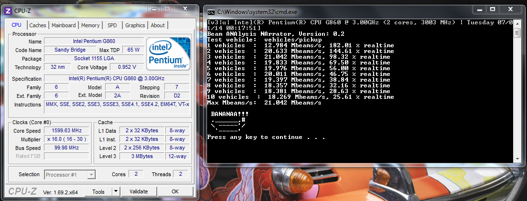Open the Processor #1 selection dropdown
Viewport: 527px width, 201px height.
pyautogui.click(x=70, y=174)
